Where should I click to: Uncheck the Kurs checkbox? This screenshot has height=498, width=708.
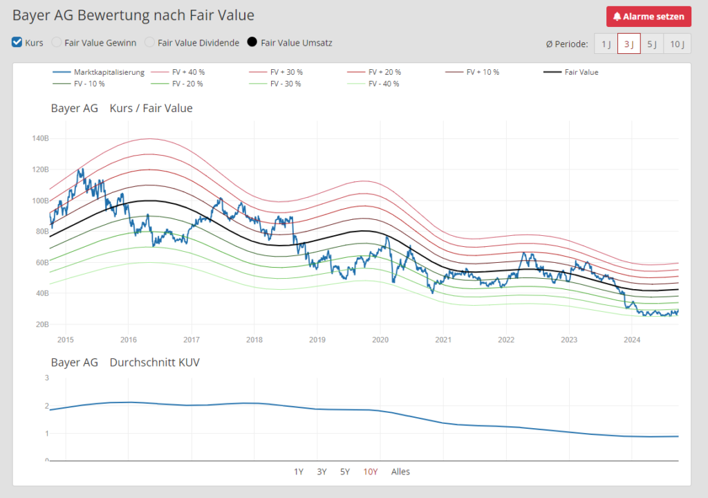click(18, 42)
